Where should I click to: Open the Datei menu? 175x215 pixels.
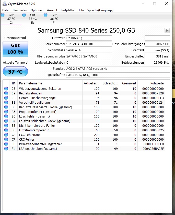click(x=6, y=10)
